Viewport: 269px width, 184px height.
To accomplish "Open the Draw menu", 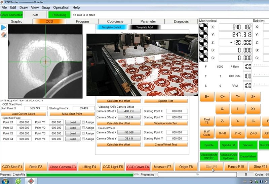I will tap(24, 7).
